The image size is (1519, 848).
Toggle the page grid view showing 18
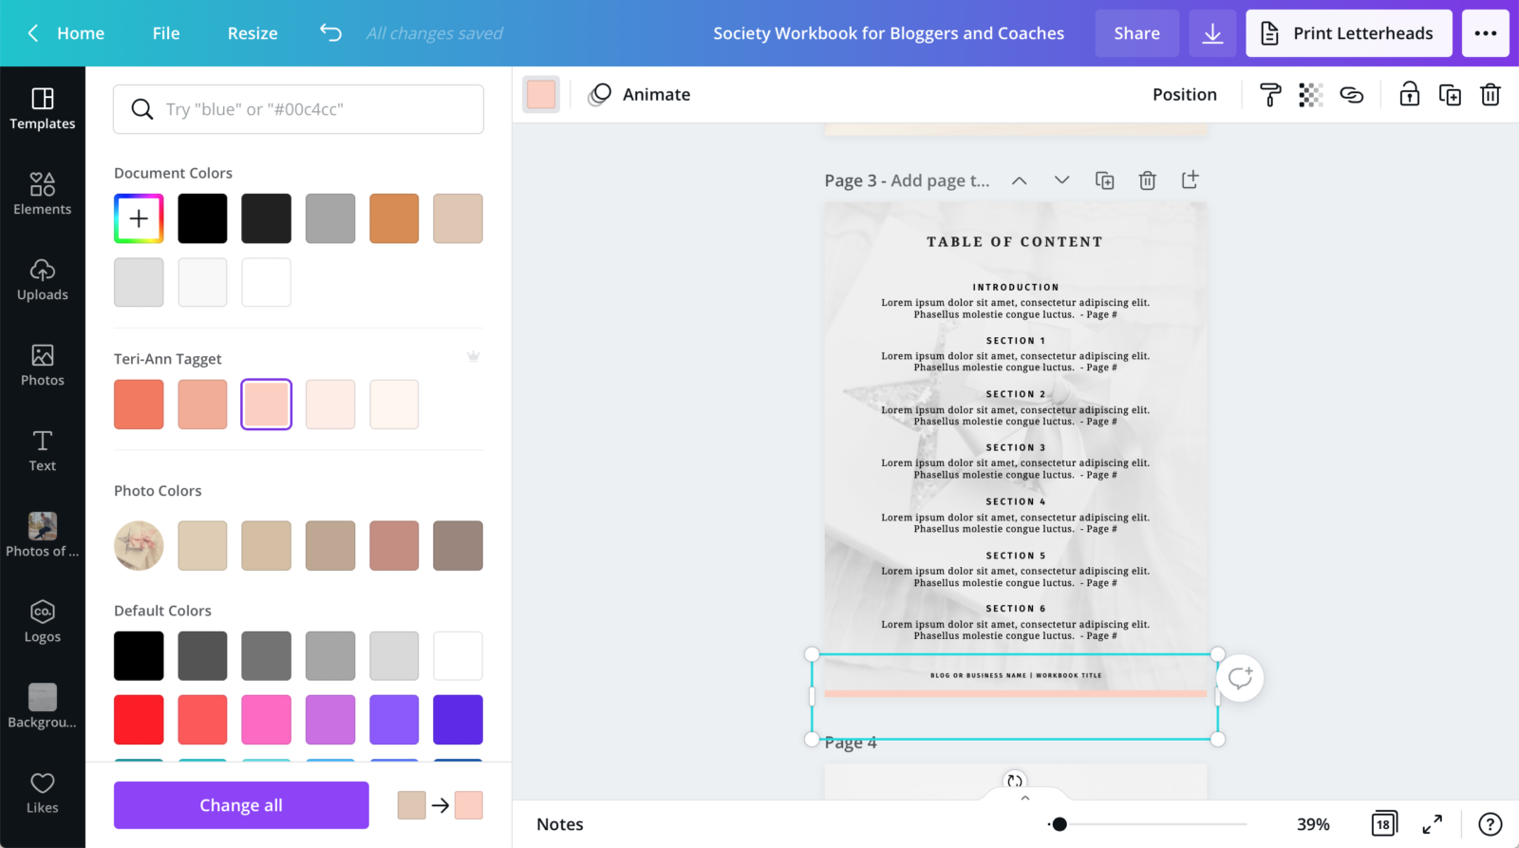[x=1383, y=824]
